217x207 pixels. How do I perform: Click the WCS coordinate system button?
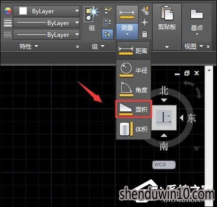pos(164,164)
